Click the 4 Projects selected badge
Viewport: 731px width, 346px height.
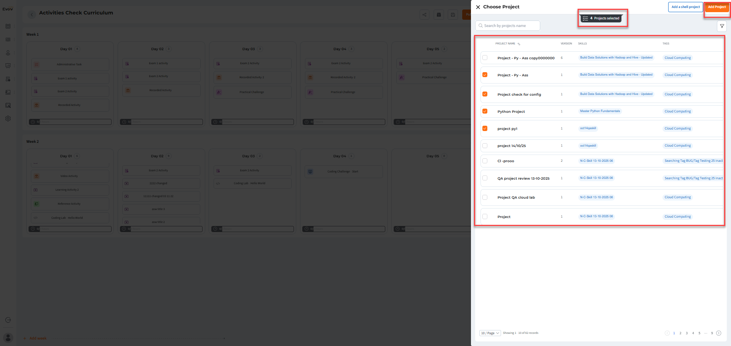click(602, 18)
